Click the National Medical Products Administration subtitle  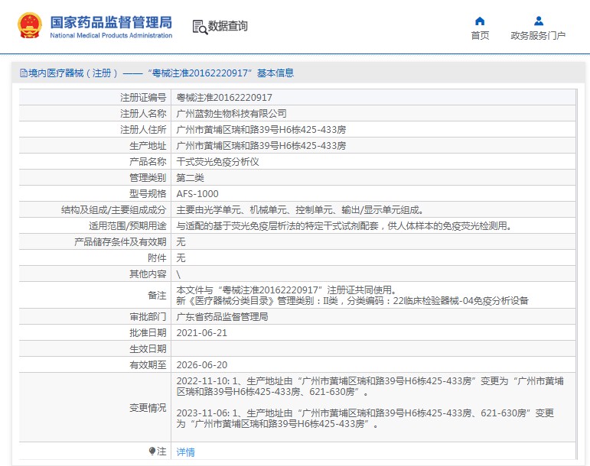111,36
